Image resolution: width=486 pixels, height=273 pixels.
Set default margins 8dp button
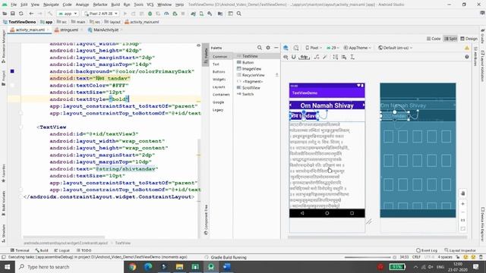[305, 57]
